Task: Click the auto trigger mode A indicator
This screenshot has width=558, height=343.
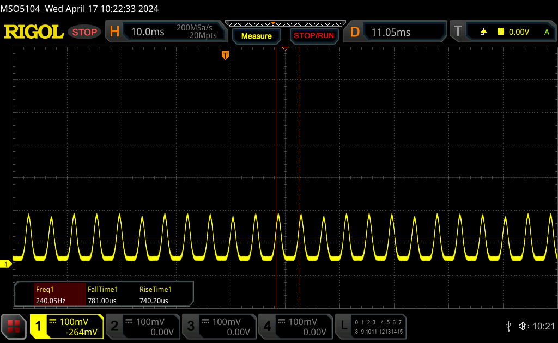Action: (x=547, y=32)
